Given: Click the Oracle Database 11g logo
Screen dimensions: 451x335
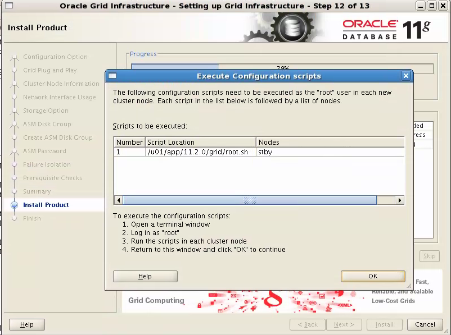Looking at the screenshot, I should (387, 27).
